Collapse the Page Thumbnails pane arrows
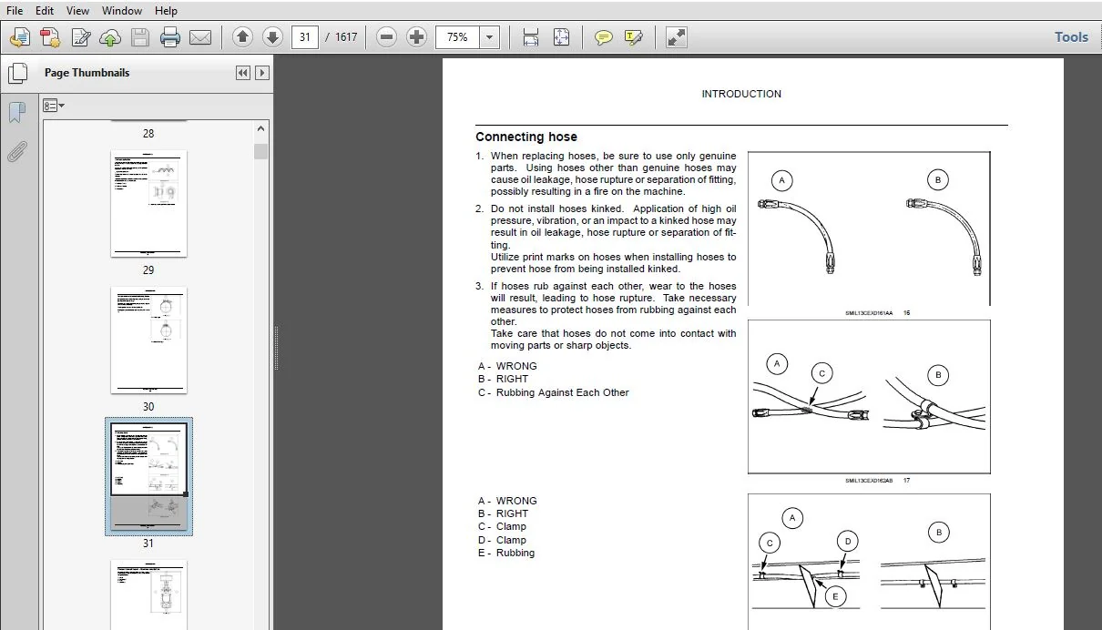 pyautogui.click(x=243, y=73)
